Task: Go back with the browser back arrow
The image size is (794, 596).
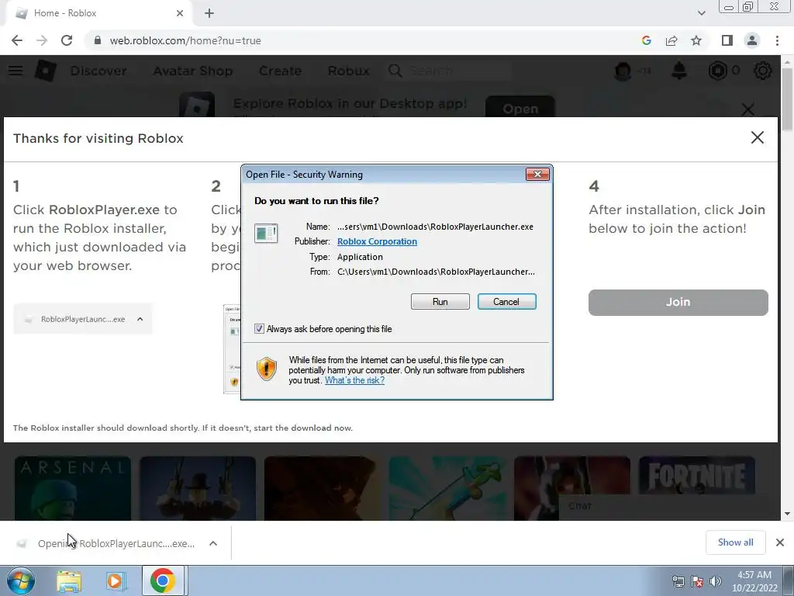Action: [x=17, y=40]
